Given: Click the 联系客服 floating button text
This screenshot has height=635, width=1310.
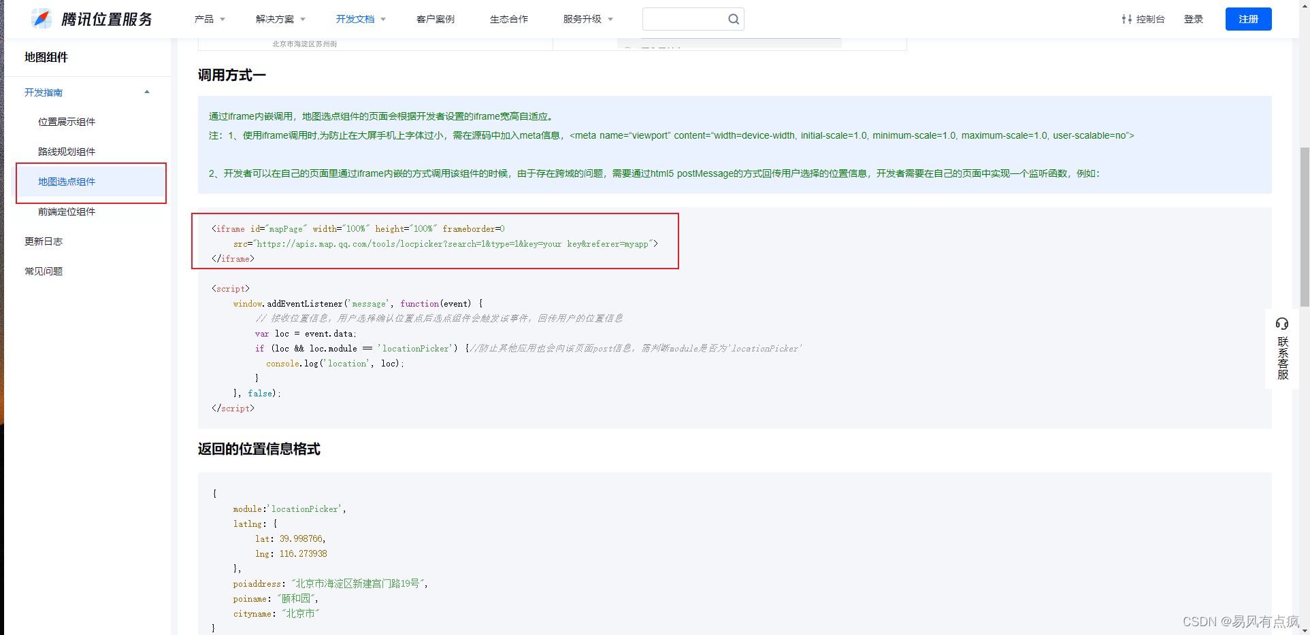Looking at the screenshot, I should pyautogui.click(x=1282, y=358).
